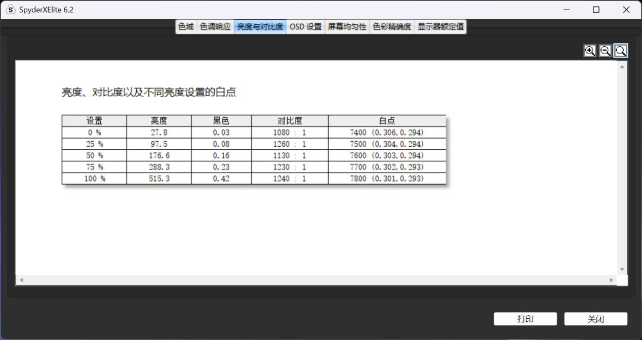
Task: Click the SpyderXElite app icon in title bar
Action: [10, 10]
